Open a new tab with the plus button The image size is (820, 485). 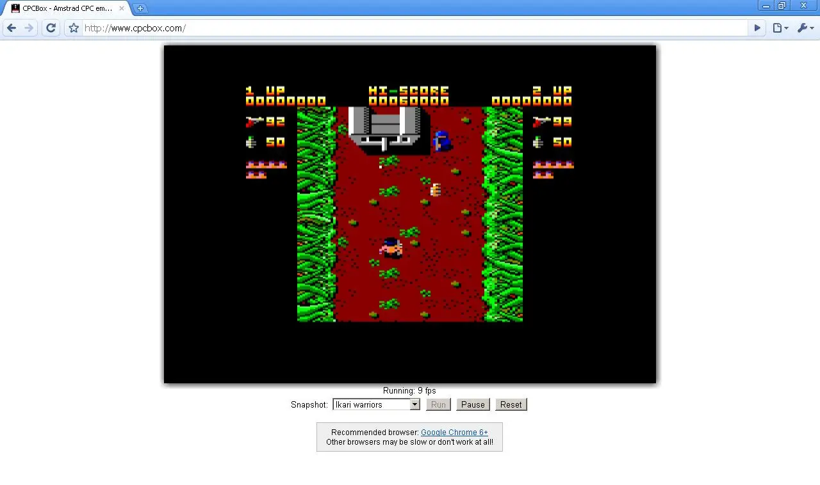click(x=140, y=8)
